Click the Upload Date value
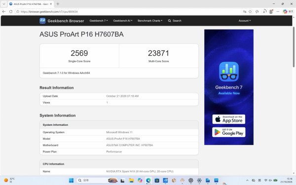Screen dimensions: 296x185 click(122, 96)
